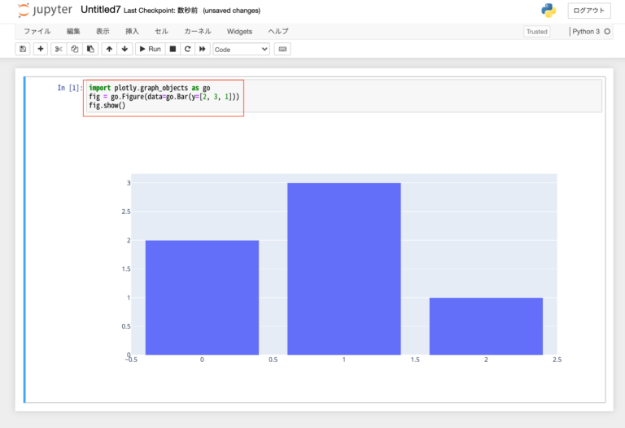Viewport: 625px width, 428px height.
Task: Interrupt the kernel with the stop icon
Action: (173, 49)
